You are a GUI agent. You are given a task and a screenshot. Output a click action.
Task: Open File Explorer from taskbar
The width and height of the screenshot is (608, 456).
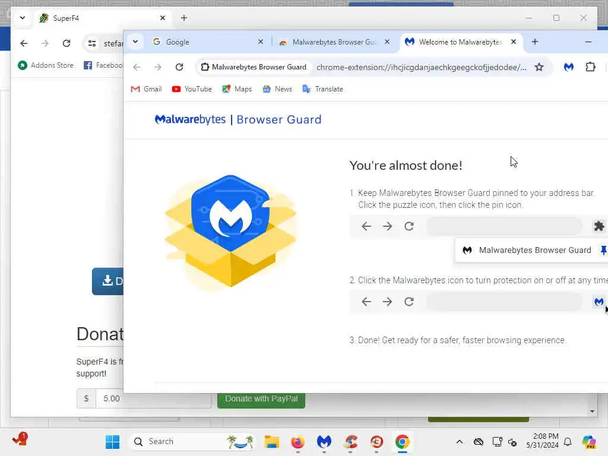click(x=272, y=442)
